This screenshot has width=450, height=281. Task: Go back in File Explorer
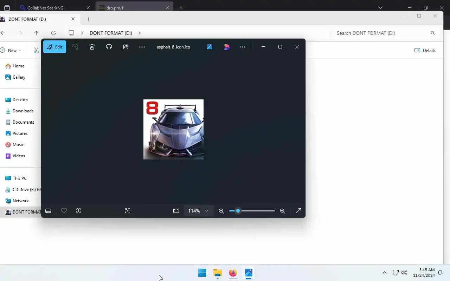[3, 33]
